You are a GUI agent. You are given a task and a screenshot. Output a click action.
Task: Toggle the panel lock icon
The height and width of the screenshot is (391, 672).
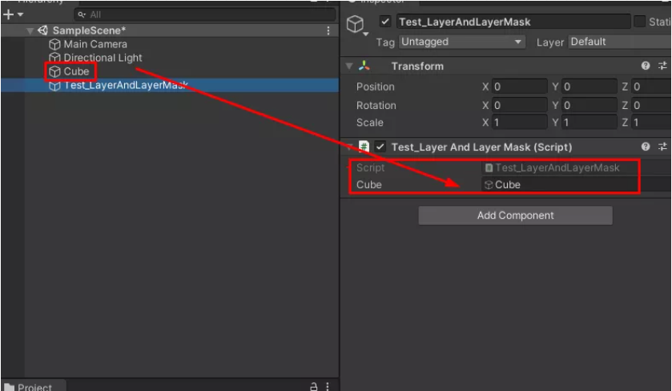click(x=314, y=386)
